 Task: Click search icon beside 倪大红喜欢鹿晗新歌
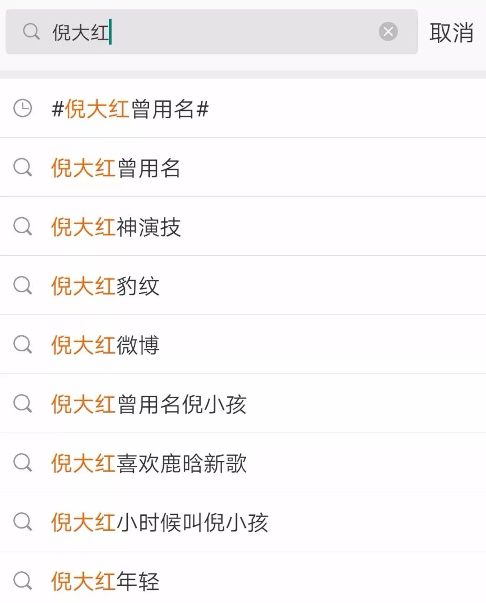click(x=23, y=463)
